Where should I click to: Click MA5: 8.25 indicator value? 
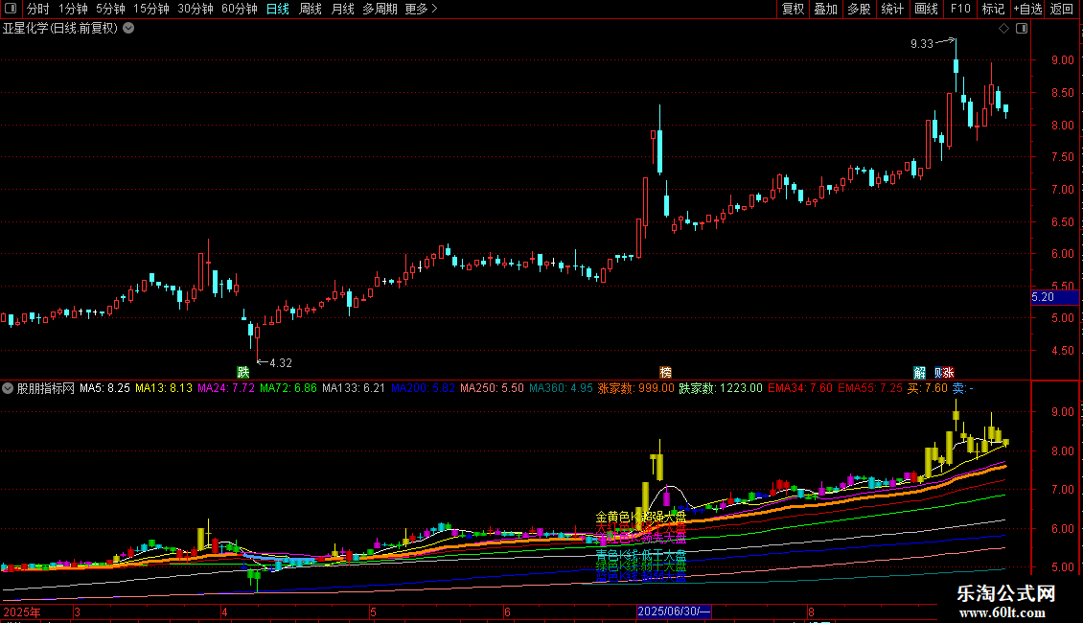click(104, 388)
